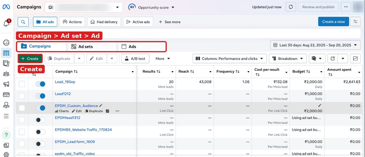The height and width of the screenshot is (157, 365).
Task: Click the pencil next to EPDM_Custom_Audience name
Action: (x=101, y=106)
